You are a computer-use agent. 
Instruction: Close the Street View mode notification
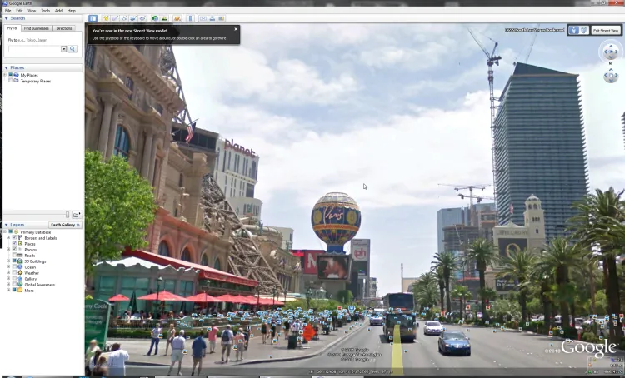[236, 29]
